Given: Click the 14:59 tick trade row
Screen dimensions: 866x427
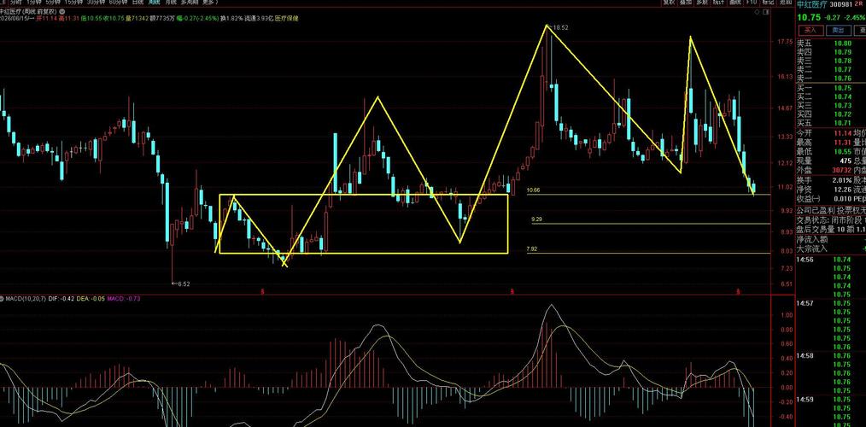Looking at the screenshot, I should [x=831, y=400].
